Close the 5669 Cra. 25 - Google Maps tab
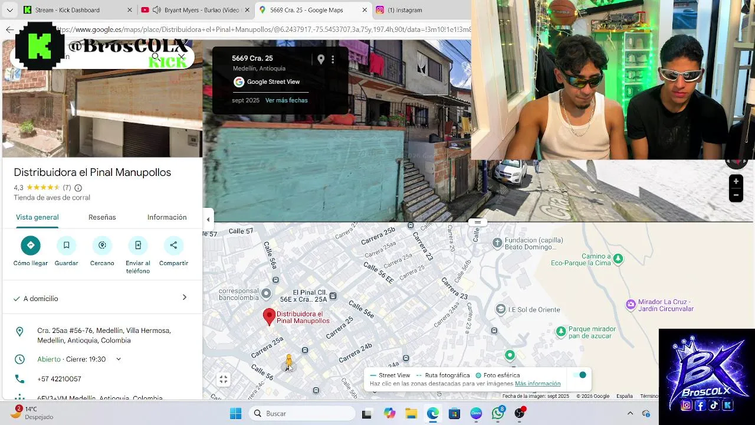Viewport: 755px width, 425px height. (x=365, y=10)
